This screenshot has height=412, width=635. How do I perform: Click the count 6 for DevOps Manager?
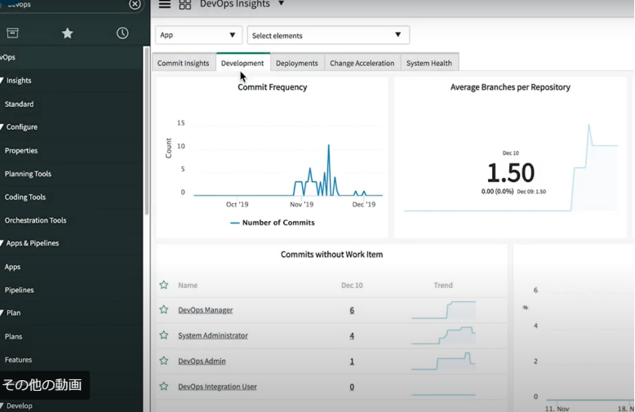click(352, 310)
